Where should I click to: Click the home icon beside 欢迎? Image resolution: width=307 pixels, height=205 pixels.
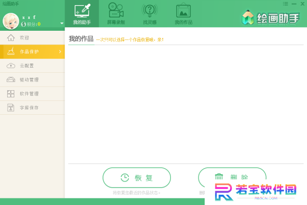pyautogui.click(x=11, y=37)
